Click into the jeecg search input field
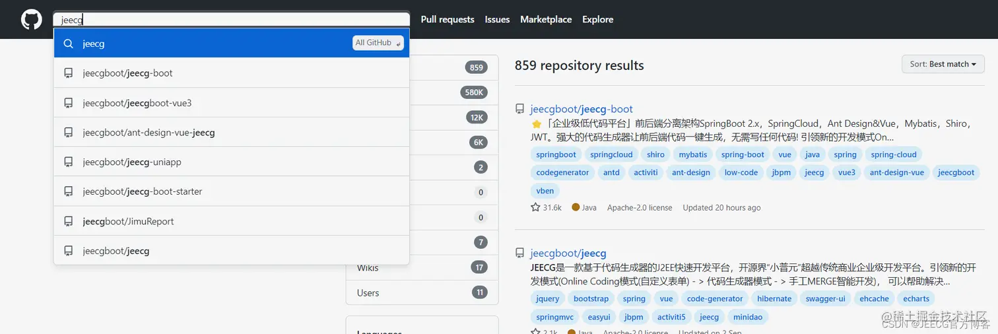Viewport: 998px width, 334px height. click(231, 20)
